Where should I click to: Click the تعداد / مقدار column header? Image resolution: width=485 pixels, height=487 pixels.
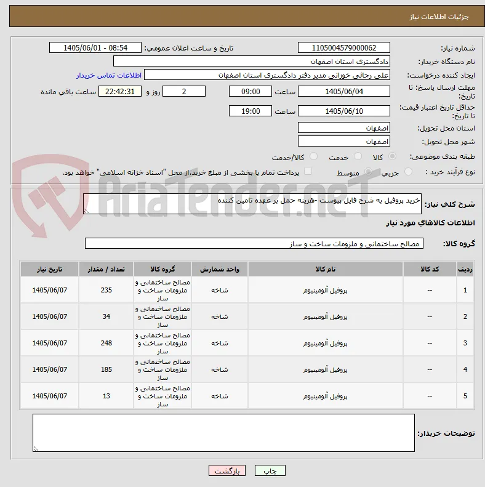[x=106, y=269]
